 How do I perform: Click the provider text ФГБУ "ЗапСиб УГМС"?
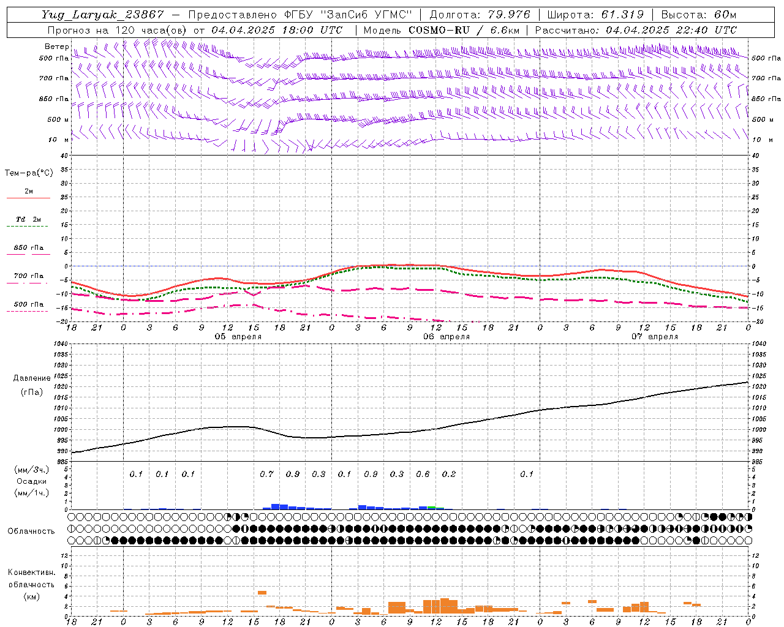[x=348, y=15]
